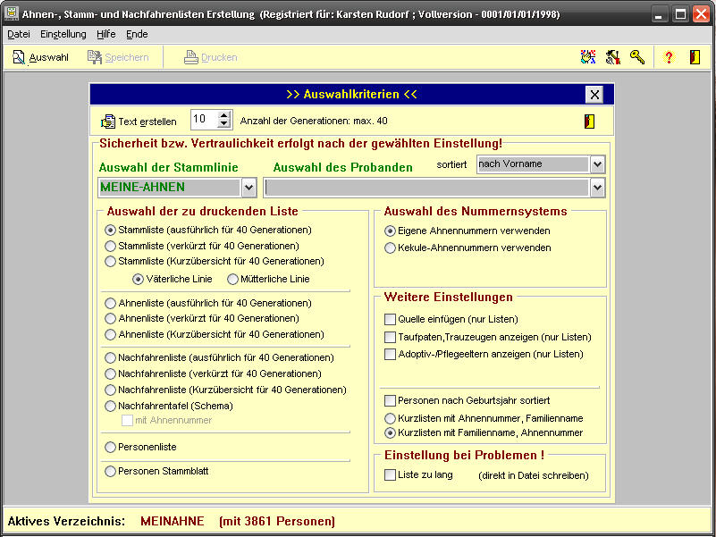Click the hand with colored squares toolbar icon
Screen dimensions: 716x537
click(588, 57)
